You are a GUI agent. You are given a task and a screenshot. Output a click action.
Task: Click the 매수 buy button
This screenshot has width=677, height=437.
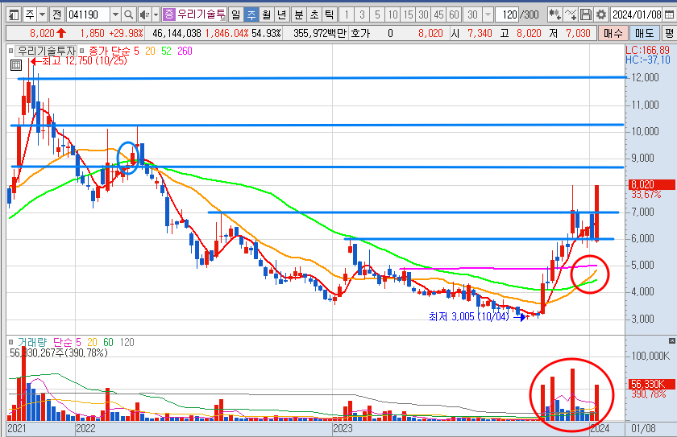pyautogui.click(x=613, y=33)
